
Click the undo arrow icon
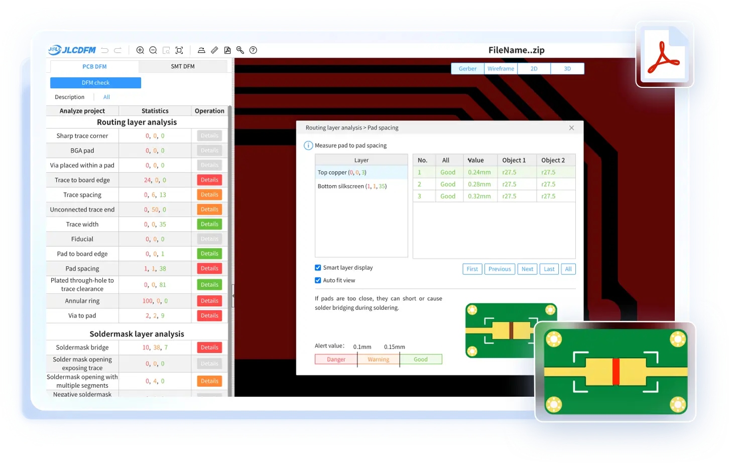click(x=104, y=50)
